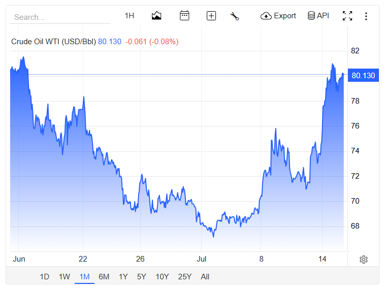Select the 1D time range tab
The width and height of the screenshot is (385, 290).
tap(44, 277)
